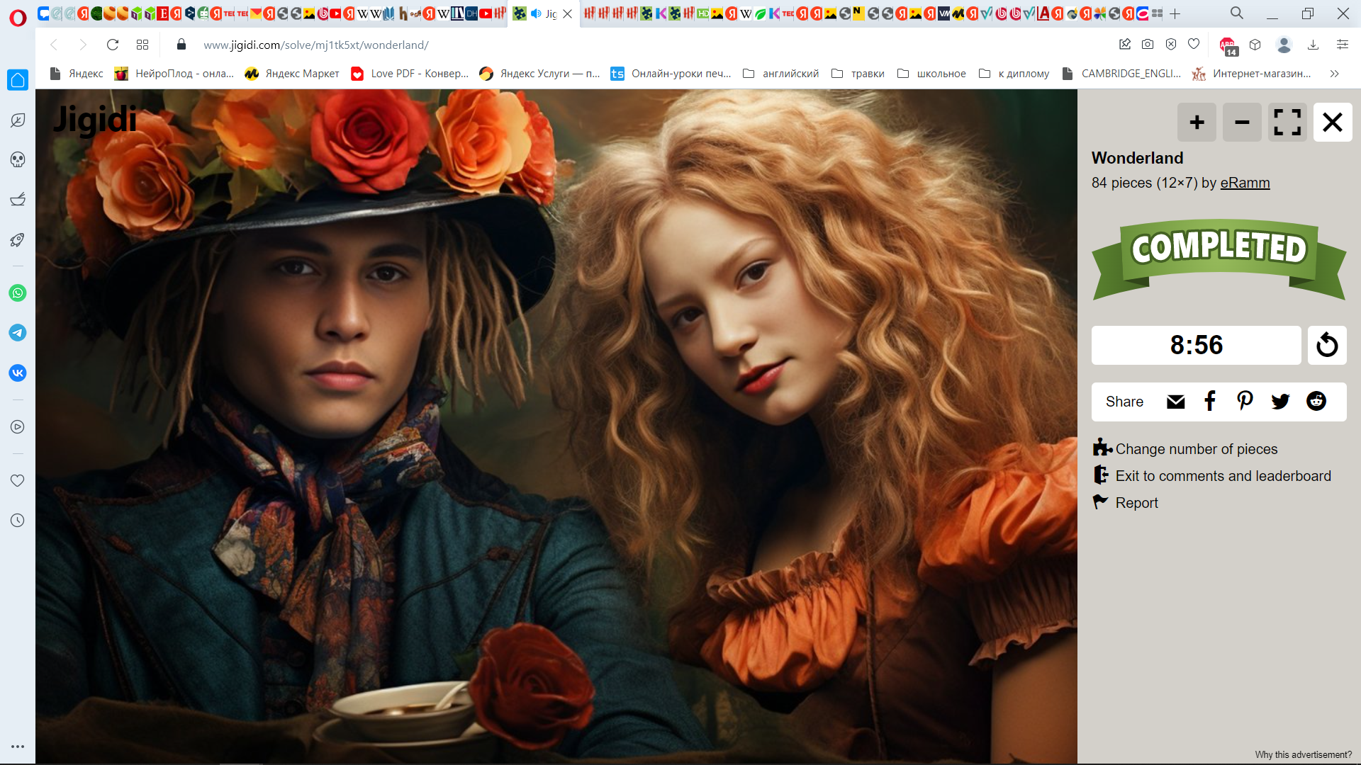This screenshot has width=1361, height=765.
Task: Toggle fullscreen puzzle view
Action: (1287, 122)
